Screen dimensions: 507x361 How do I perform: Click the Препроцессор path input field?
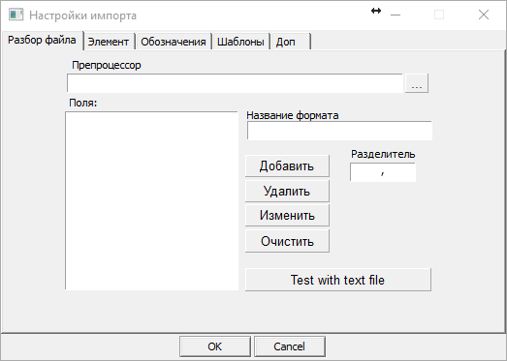(x=235, y=83)
